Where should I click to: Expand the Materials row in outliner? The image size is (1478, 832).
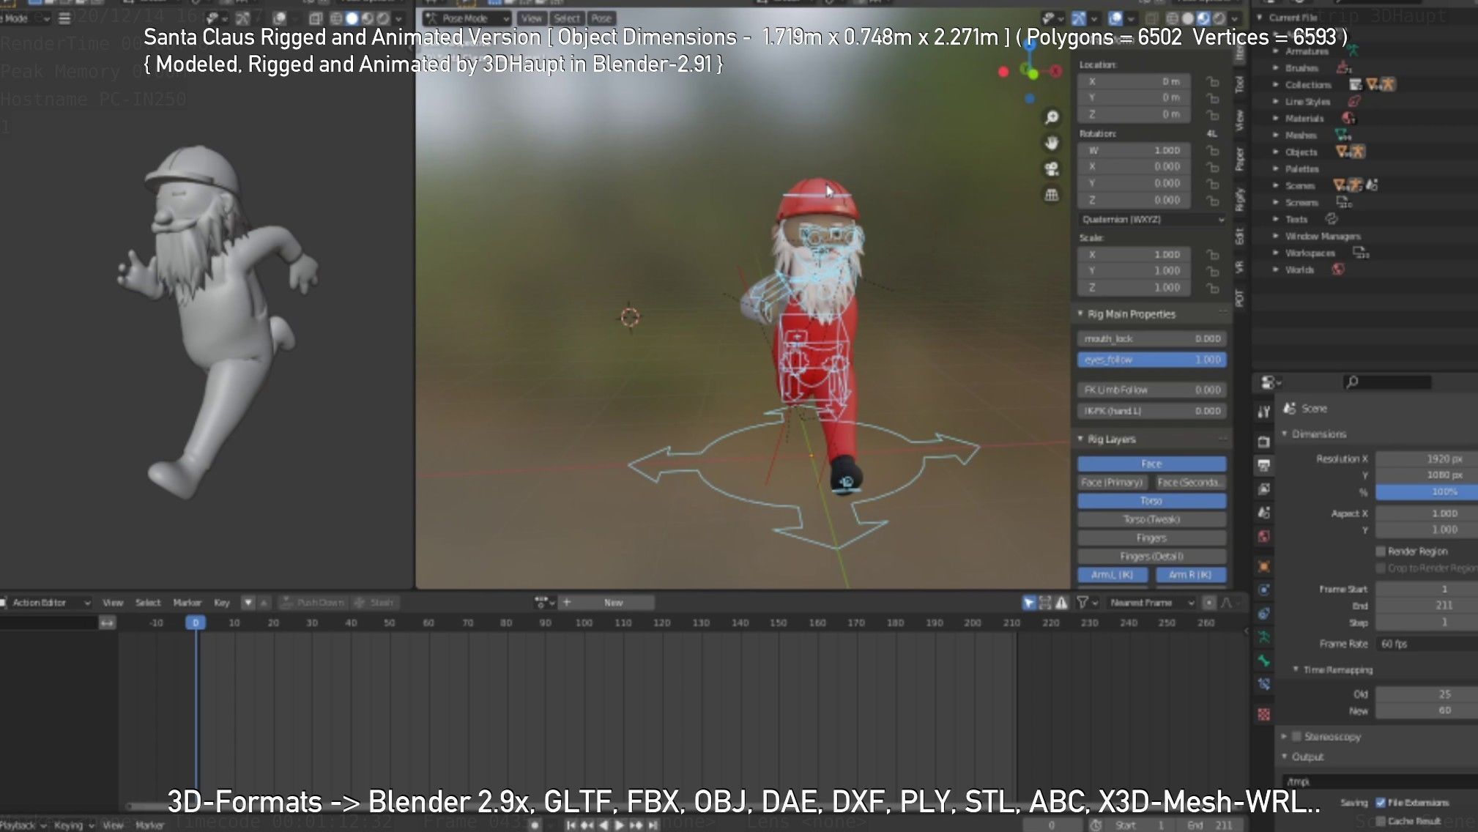click(x=1276, y=119)
